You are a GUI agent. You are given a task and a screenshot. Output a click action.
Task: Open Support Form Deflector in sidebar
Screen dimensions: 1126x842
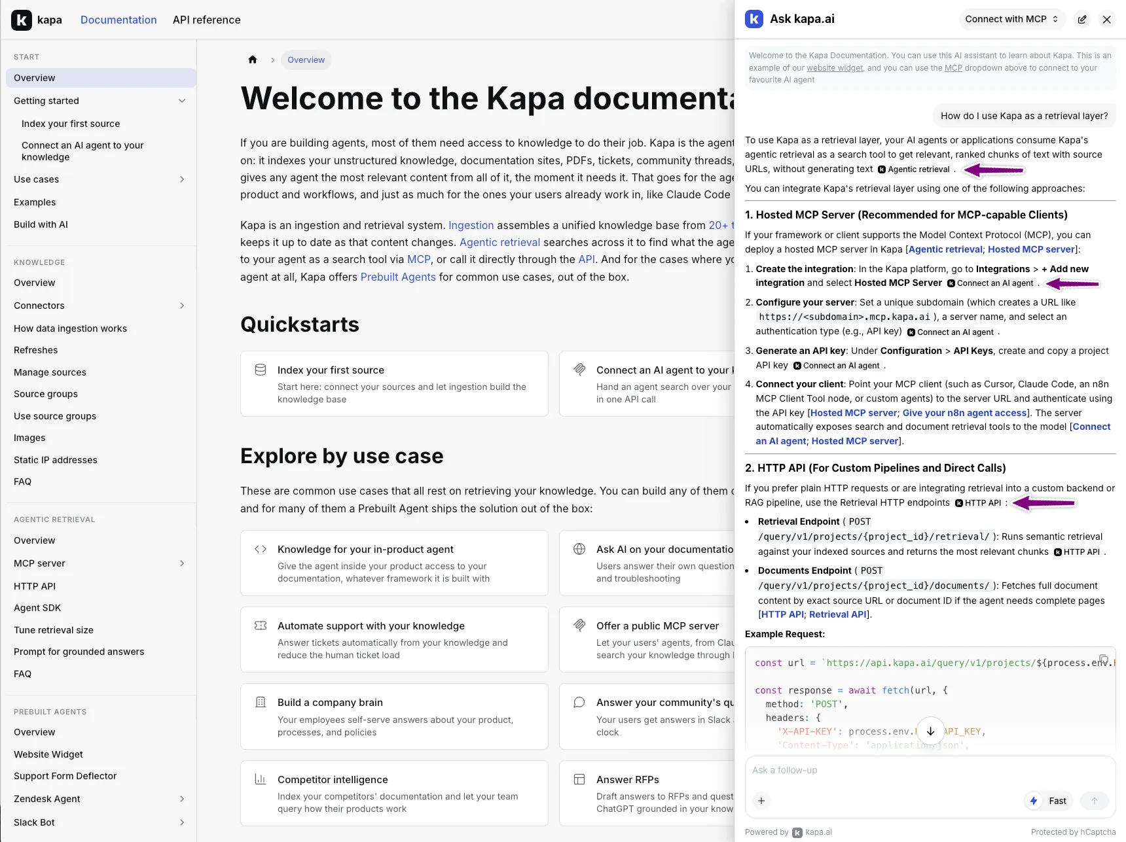(65, 776)
